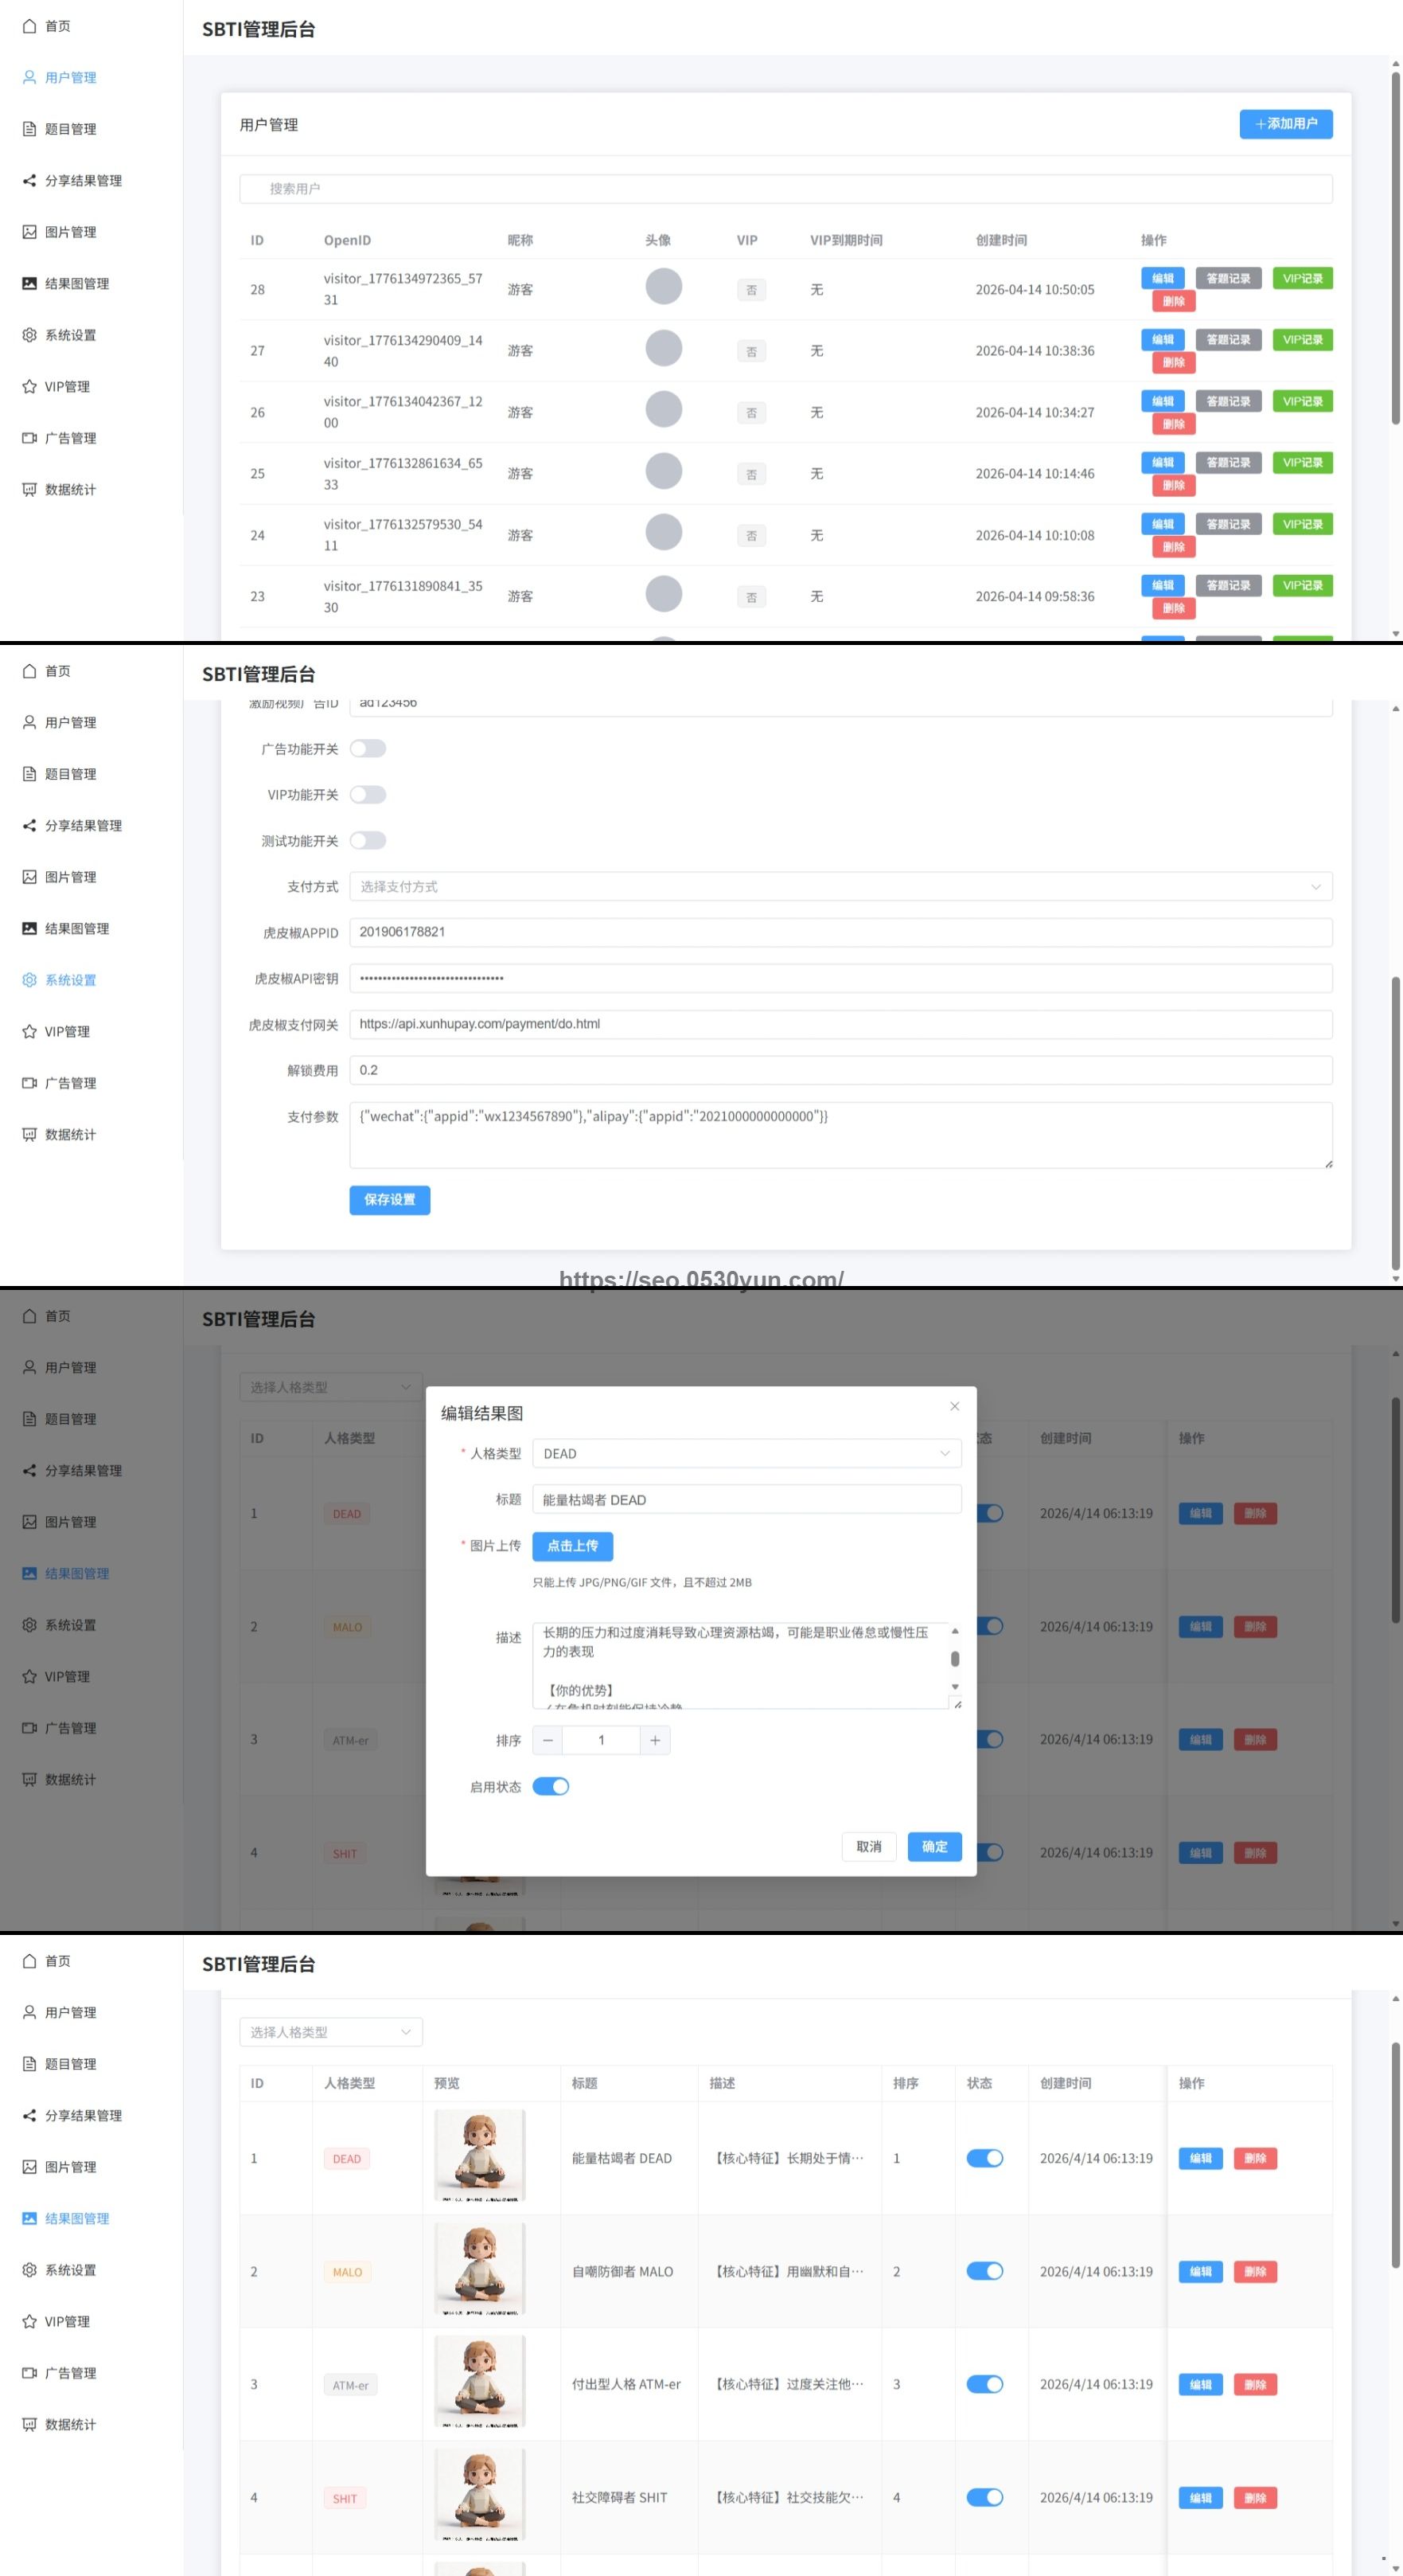Open 题目管理 icon on user list screen sidebar
Image resolution: width=1403 pixels, height=2576 pixels.
(x=30, y=129)
